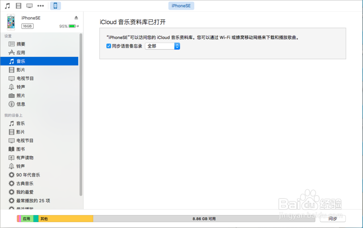Click the iPhoneSE name in sidebar header
The width and height of the screenshot is (363, 228).
(x=31, y=18)
